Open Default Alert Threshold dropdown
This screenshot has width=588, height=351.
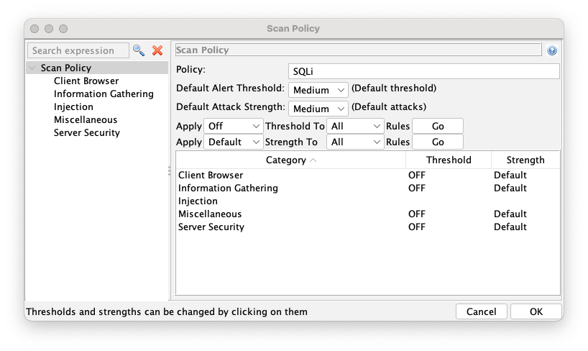point(318,90)
